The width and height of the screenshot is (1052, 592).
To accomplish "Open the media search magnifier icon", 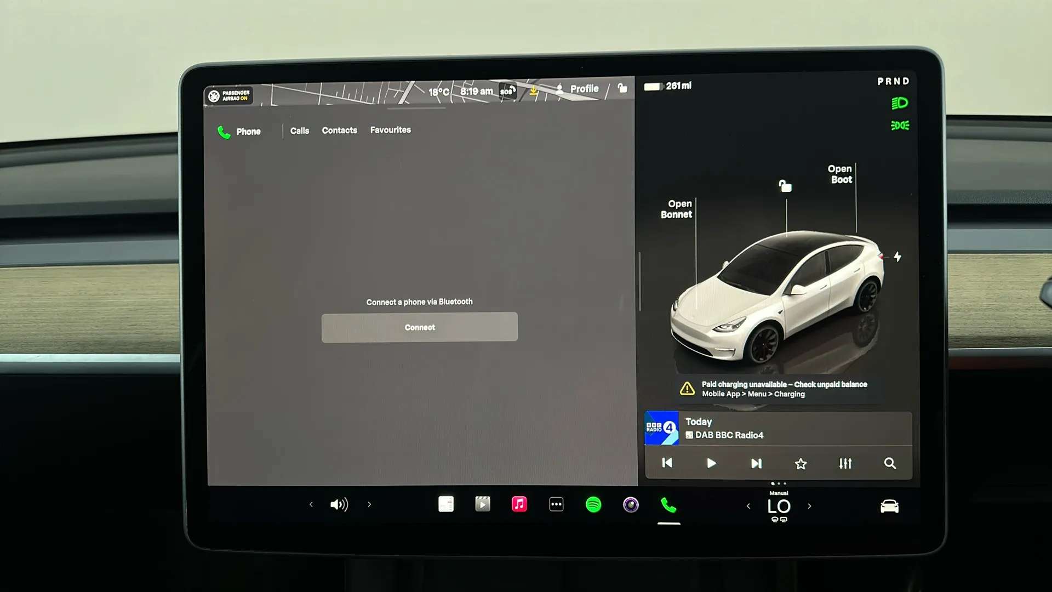I will pyautogui.click(x=890, y=464).
